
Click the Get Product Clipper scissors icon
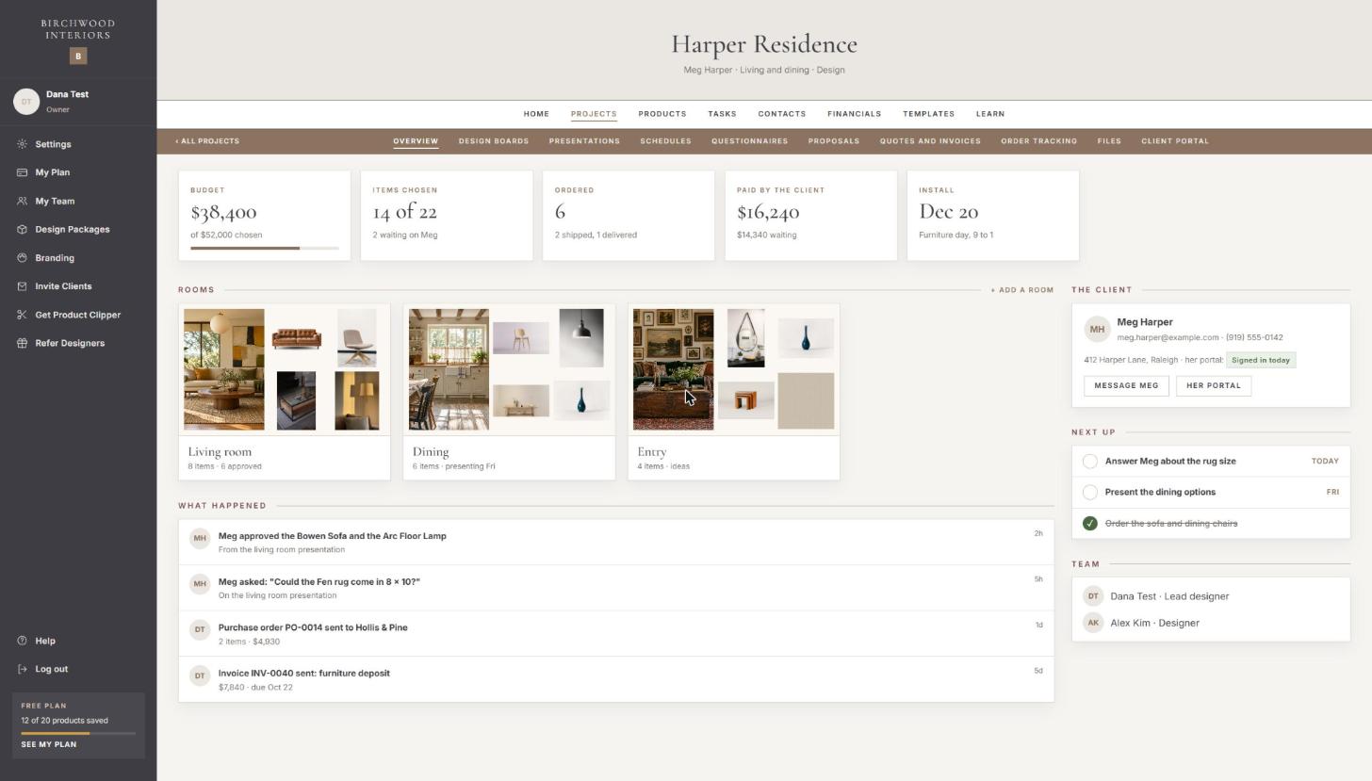(22, 315)
